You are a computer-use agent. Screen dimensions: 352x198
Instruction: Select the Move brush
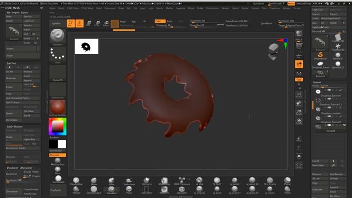tap(94, 181)
